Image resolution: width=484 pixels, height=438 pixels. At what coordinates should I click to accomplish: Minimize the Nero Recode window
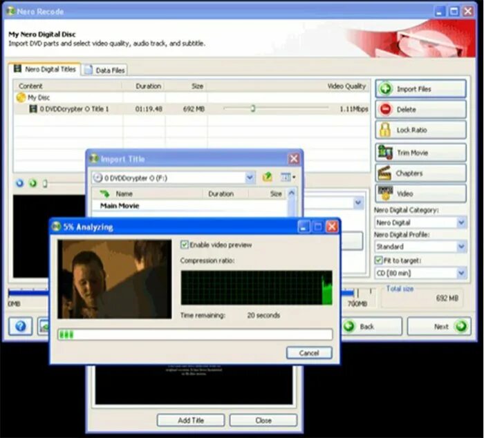(x=440, y=12)
